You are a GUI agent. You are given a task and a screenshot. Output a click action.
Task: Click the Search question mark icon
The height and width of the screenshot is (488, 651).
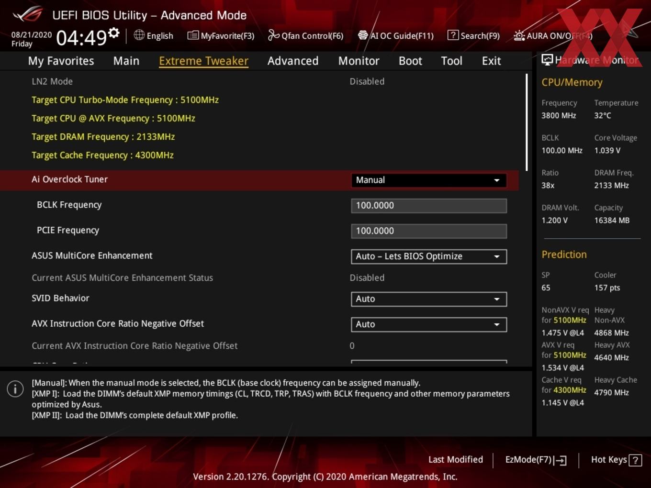coord(453,35)
